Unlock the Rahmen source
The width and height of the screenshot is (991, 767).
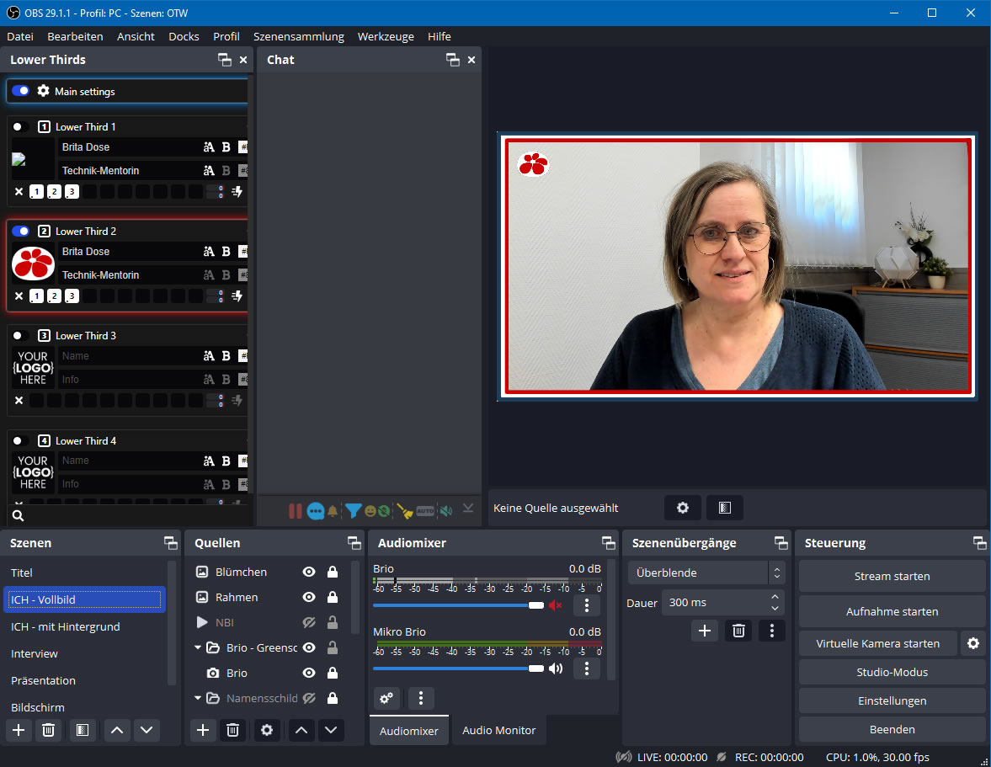[332, 597]
